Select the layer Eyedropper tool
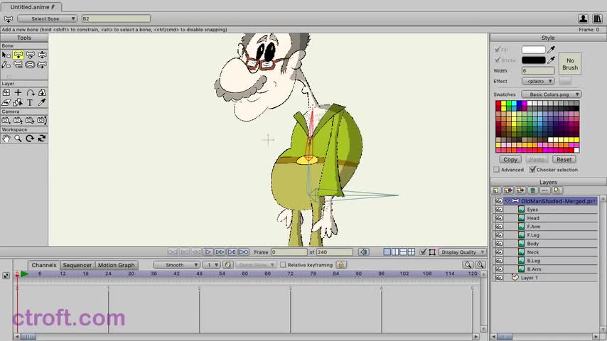The width and height of the screenshot is (607, 341). click(42, 102)
